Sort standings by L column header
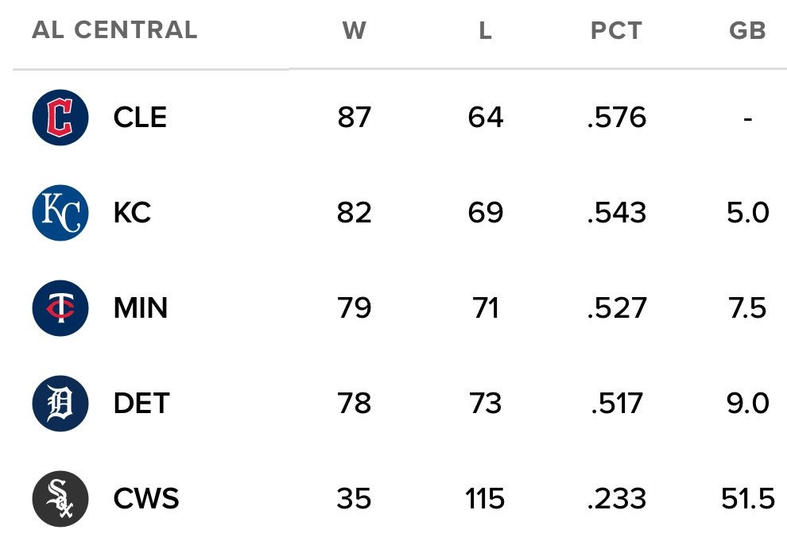The width and height of the screenshot is (787, 541). tap(485, 30)
